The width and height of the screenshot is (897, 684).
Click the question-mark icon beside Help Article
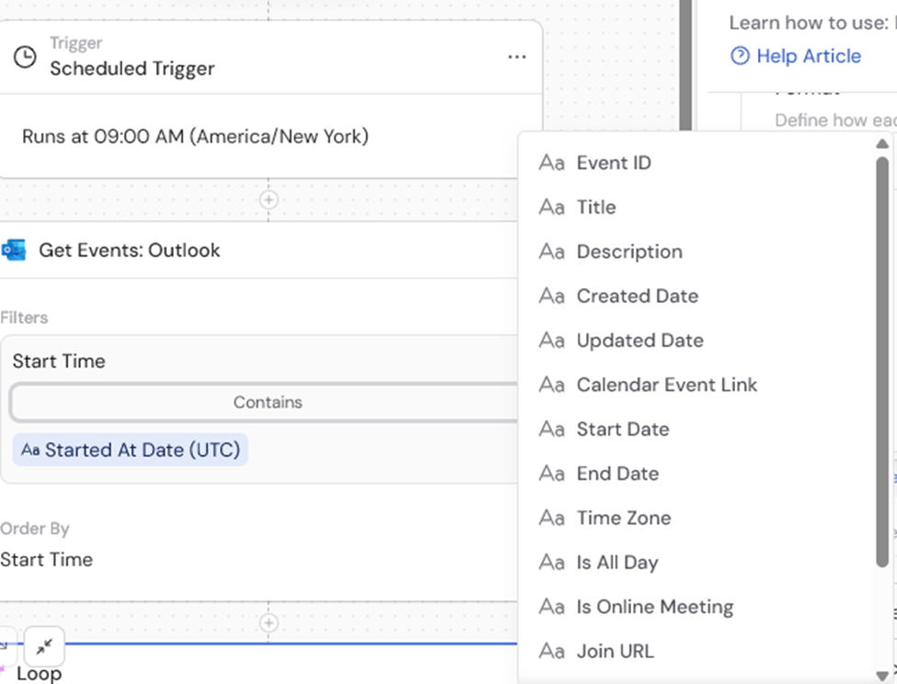point(740,55)
